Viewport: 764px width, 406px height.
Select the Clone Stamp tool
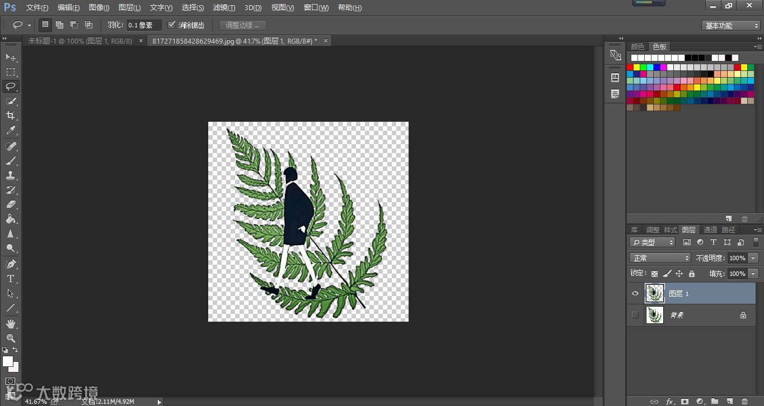(11, 175)
